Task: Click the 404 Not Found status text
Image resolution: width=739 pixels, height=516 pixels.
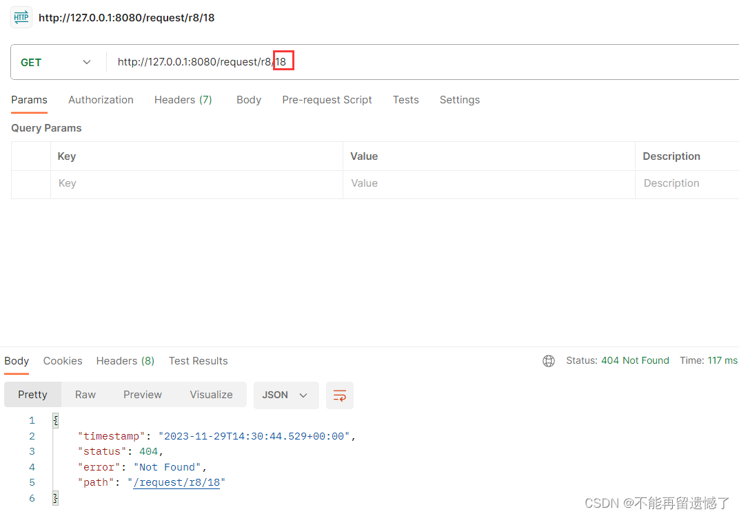Action: [635, 360]
